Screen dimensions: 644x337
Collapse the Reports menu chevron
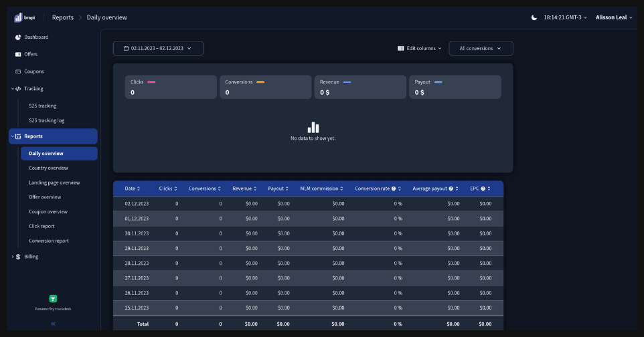12,136
